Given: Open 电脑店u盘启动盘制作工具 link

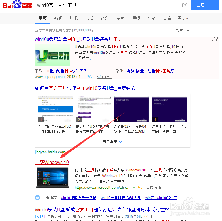Looking at the screenshot, I should click(x=151, y=71).
